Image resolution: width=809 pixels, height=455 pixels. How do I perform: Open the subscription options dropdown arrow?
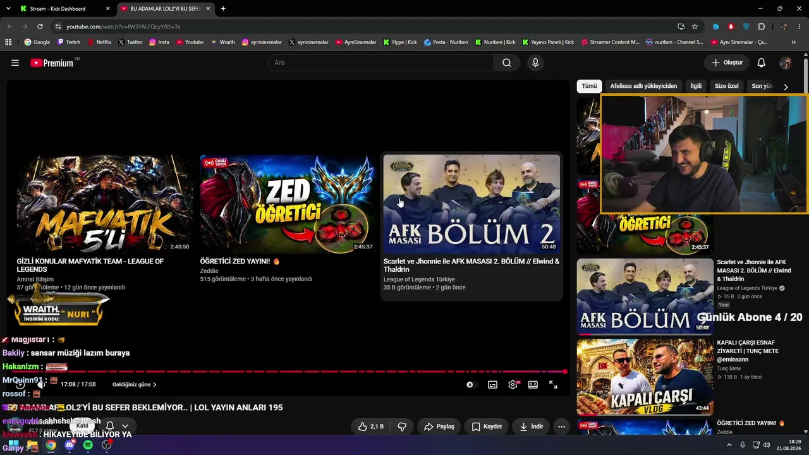click(x=125, y=426)
